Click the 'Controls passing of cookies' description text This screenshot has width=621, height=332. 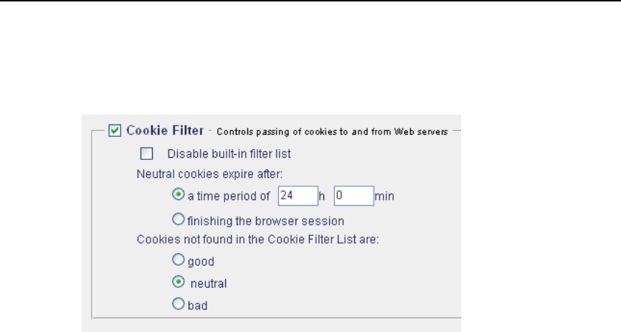(332, 132)
